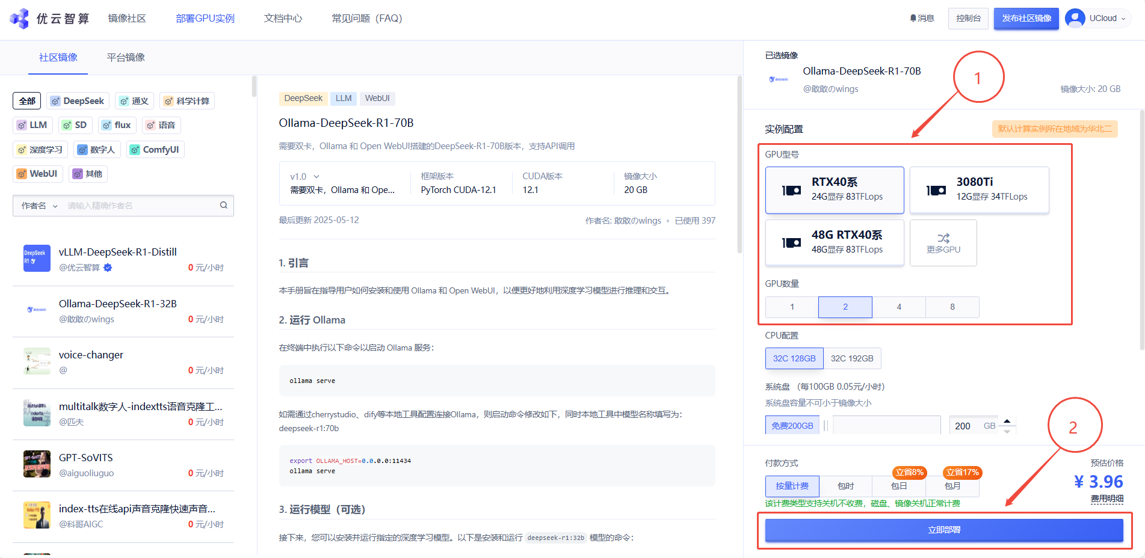Select the RTX40系 24G GPU model

coord(835,190)
